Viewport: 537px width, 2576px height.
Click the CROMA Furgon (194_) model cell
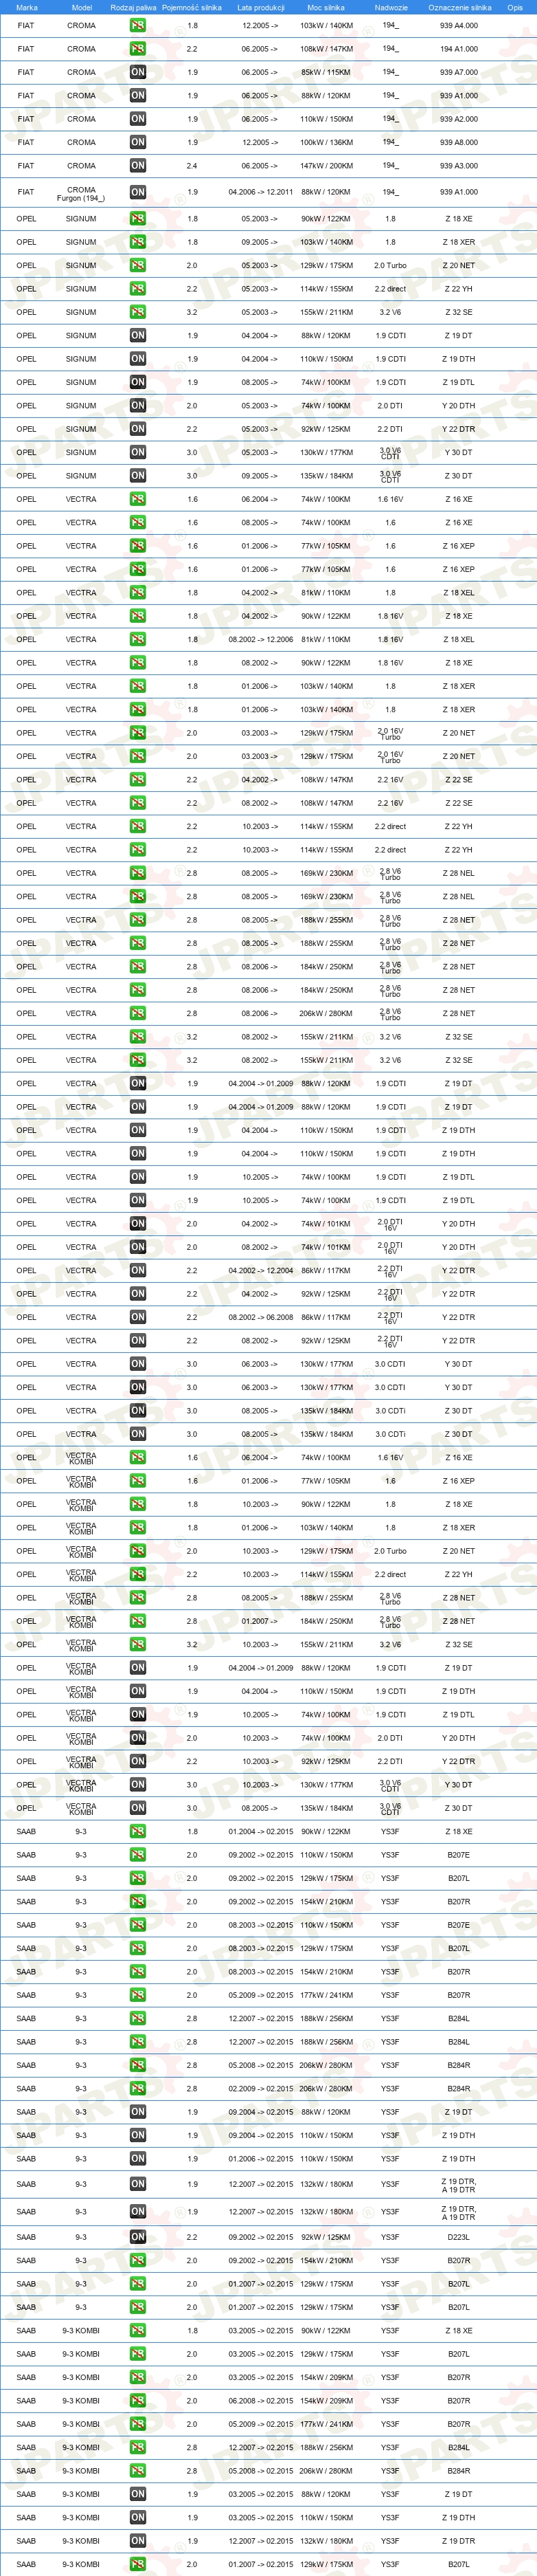pyautogui.click(x=82, y=193)
